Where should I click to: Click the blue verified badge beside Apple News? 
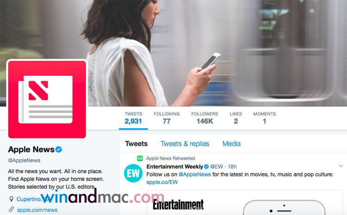click(59, 149)
